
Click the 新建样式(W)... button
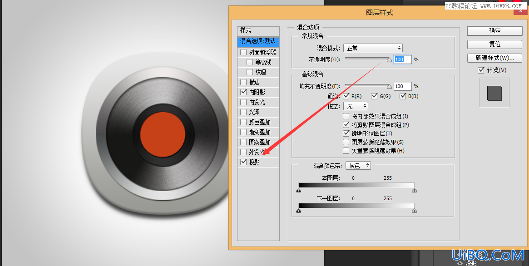pyautogui.click(x=494, y=58)
